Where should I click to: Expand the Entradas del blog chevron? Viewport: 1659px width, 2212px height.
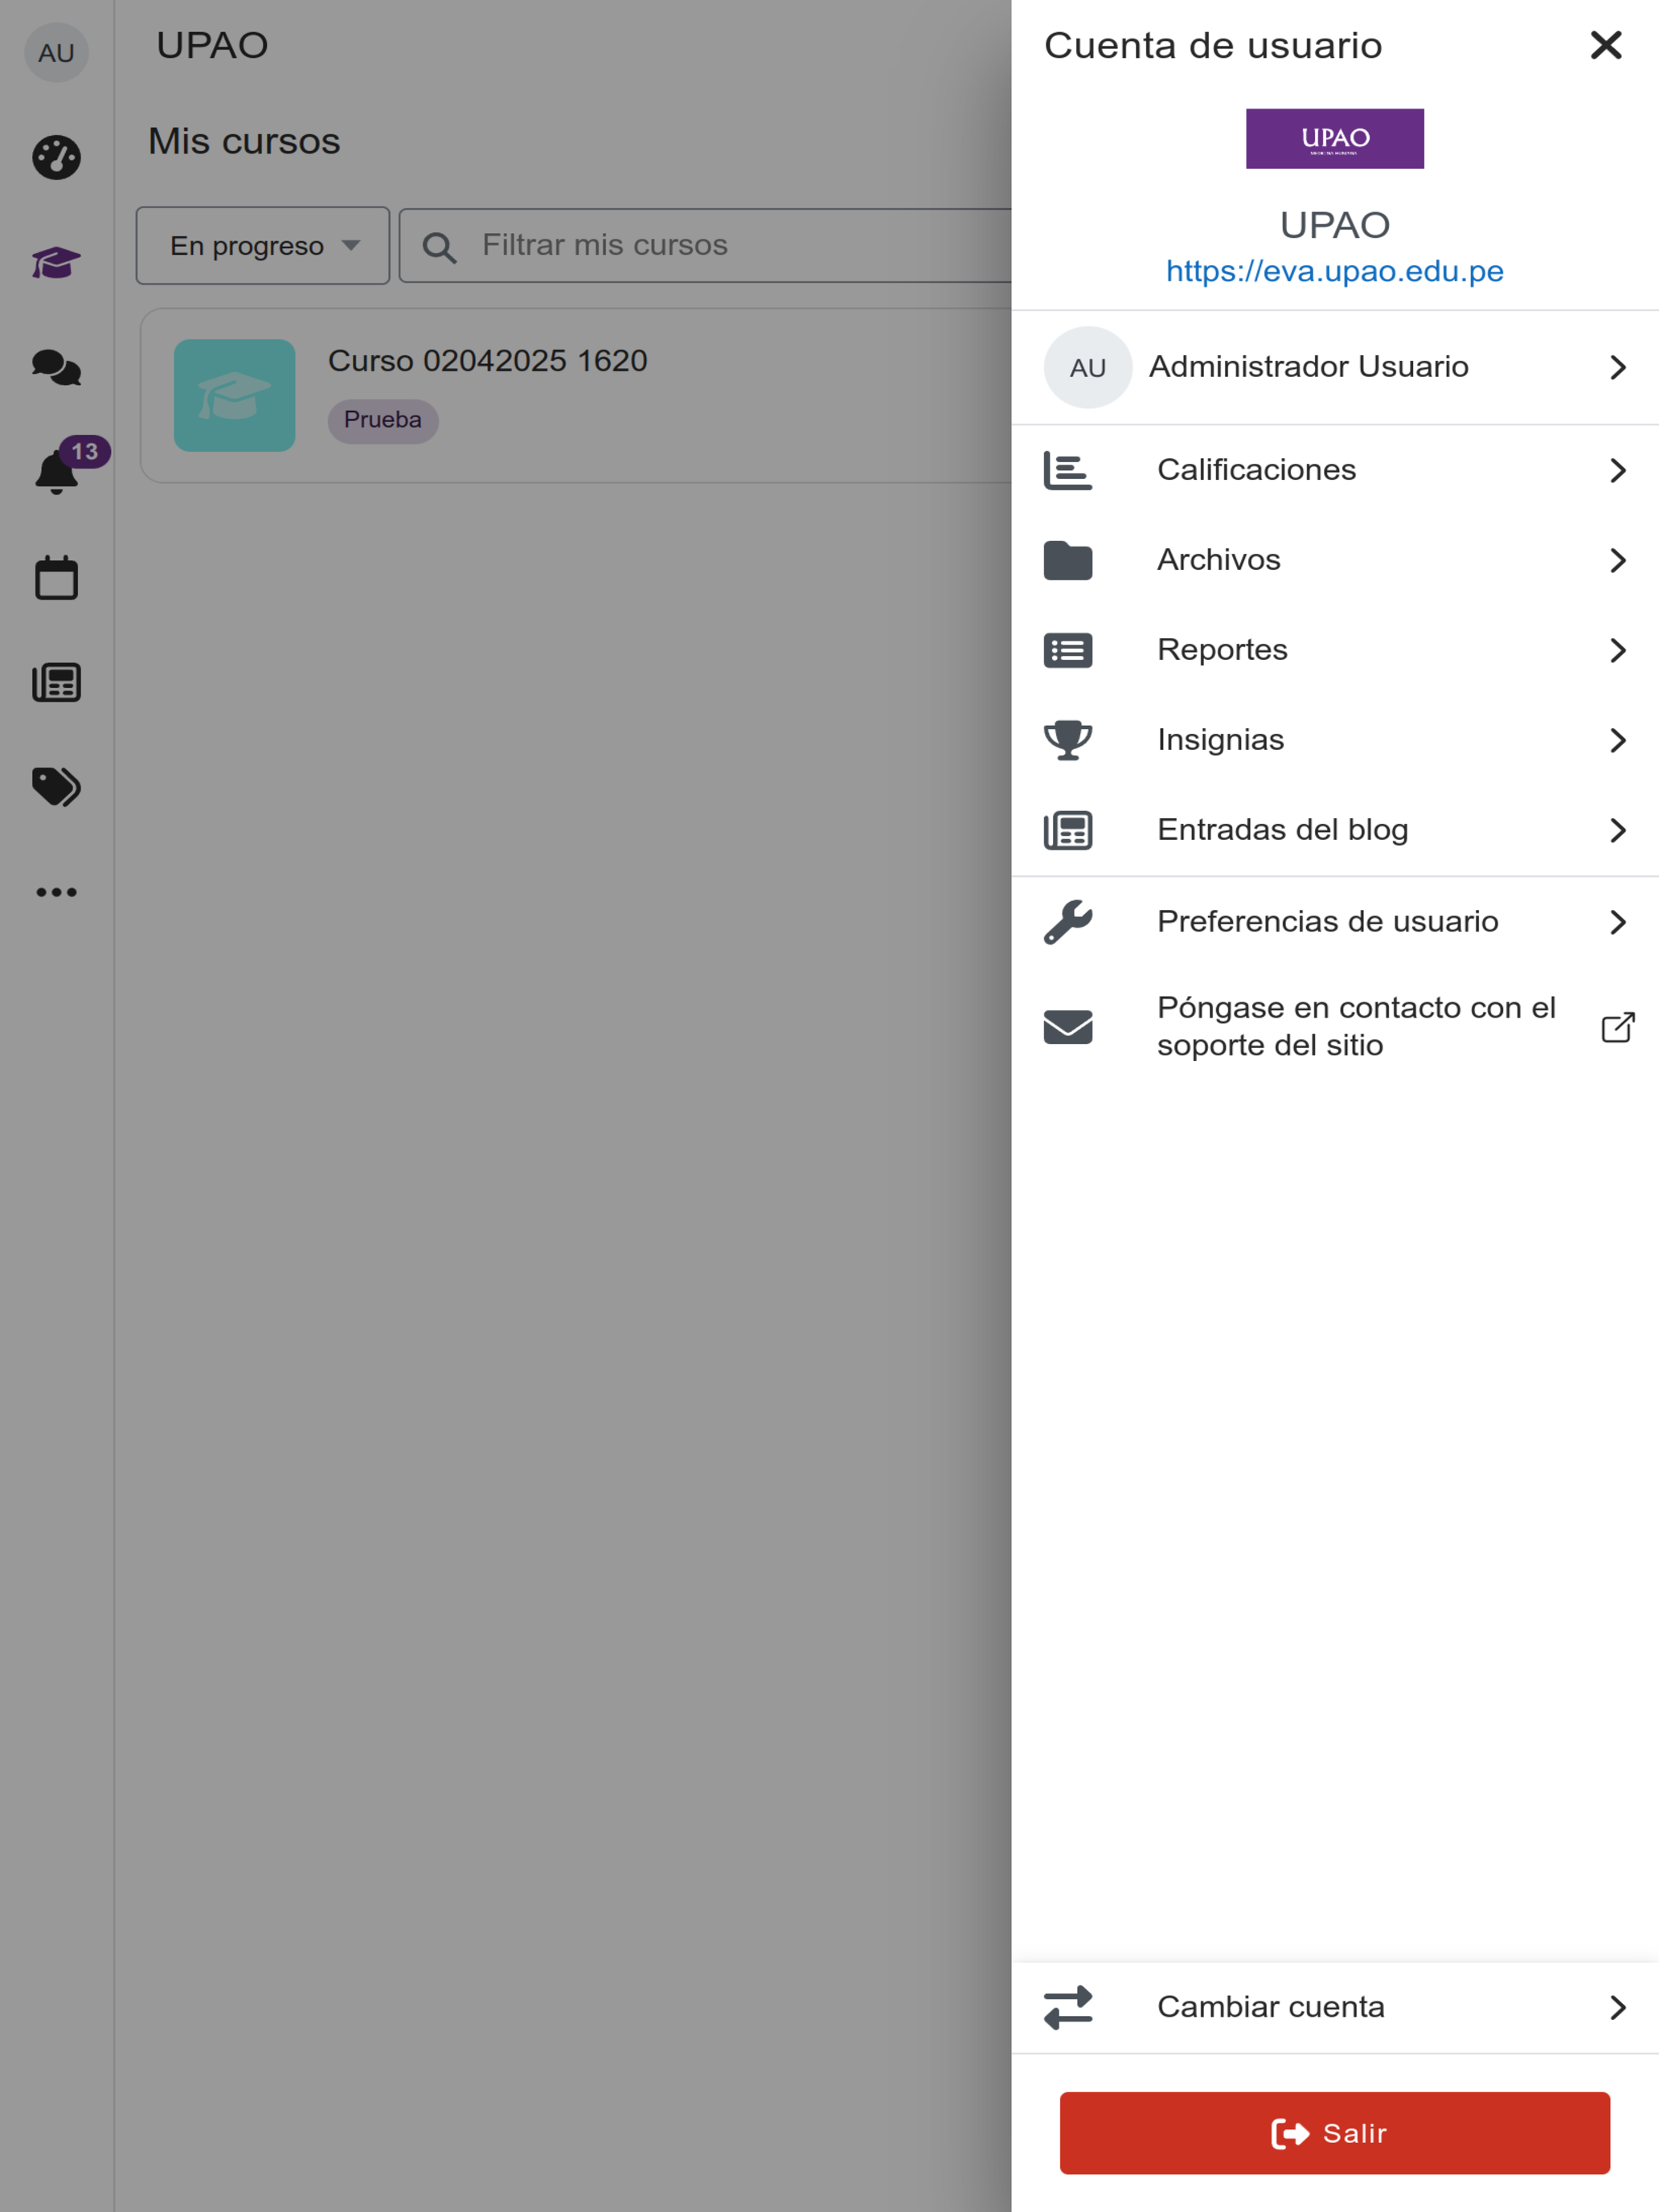pyautogui.click(x=1618, y=830)
